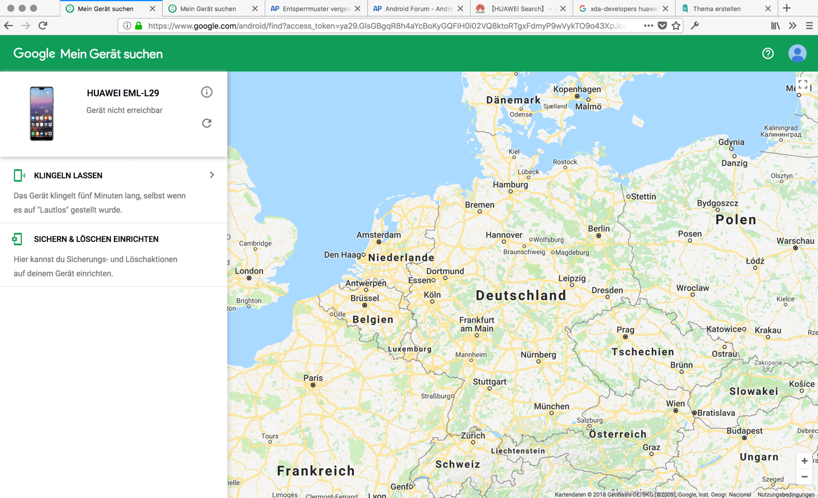Click Berlin on the map
Screen dimensions: 818x498
(599, 229)
